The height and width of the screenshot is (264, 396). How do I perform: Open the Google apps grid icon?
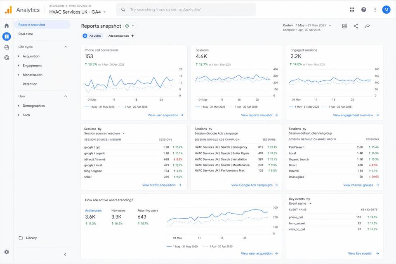pyautogui.click(x=352, y=9)
